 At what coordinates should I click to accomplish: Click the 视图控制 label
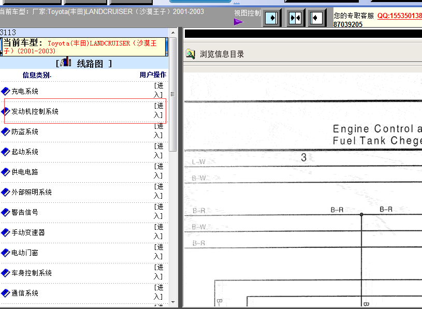[248, 13]
